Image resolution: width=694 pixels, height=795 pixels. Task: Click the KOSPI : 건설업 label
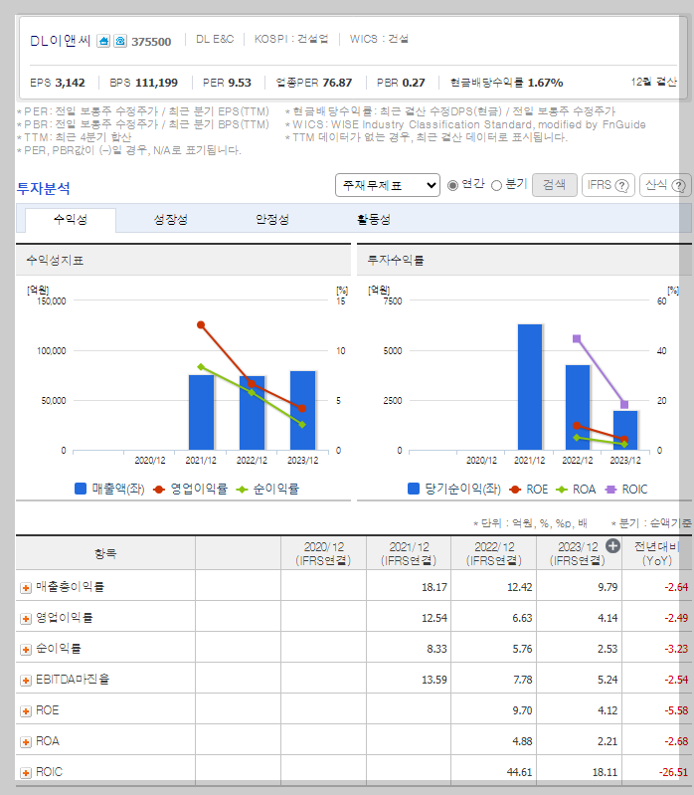[291, 39]
